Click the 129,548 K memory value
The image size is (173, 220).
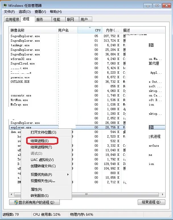tap(111, 164)
